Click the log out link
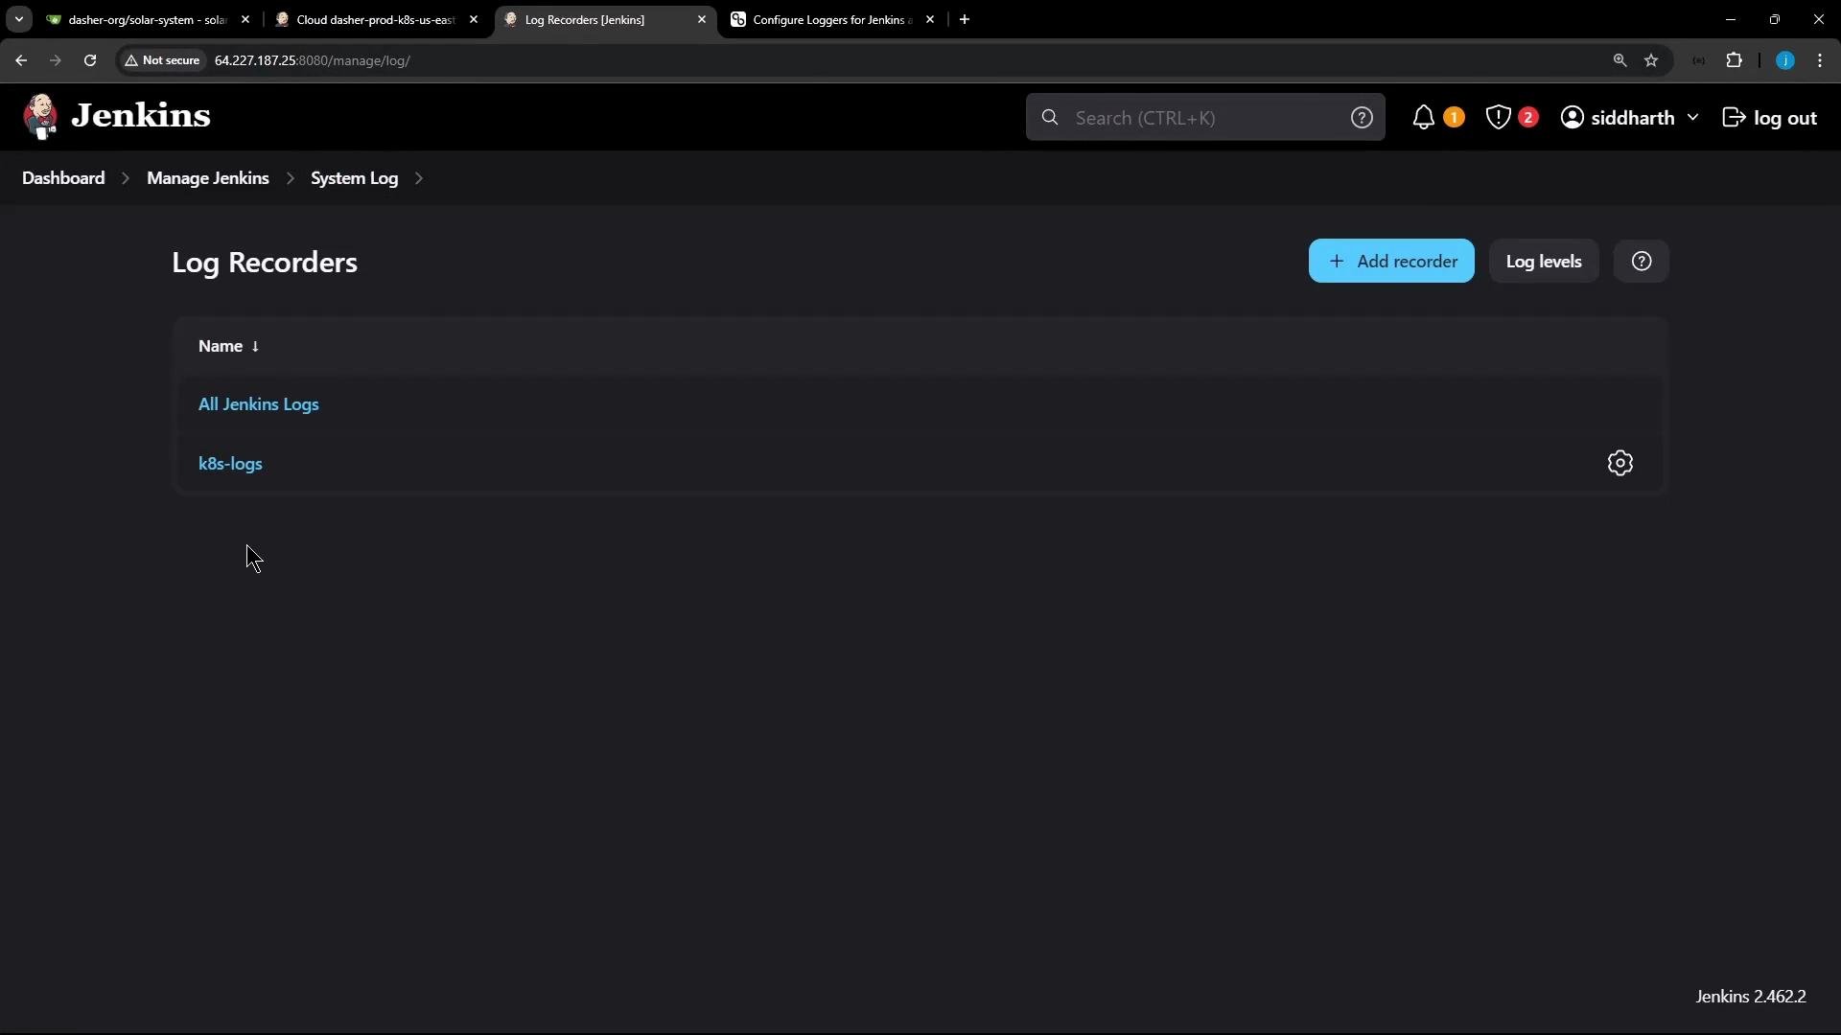 click(1770, 118)
